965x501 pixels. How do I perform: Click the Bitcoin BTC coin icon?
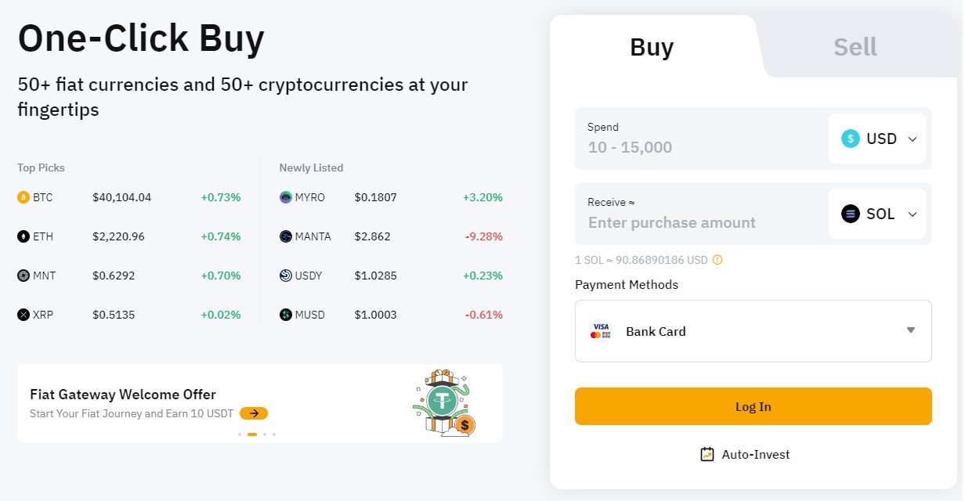pyautogui.click(x=23, y=197)
